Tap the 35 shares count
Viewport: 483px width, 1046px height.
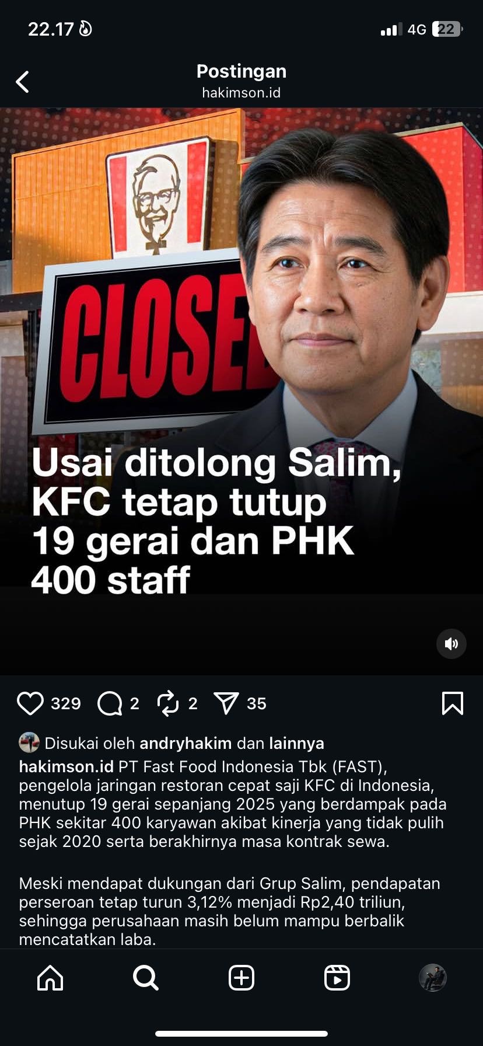[257, 703]
